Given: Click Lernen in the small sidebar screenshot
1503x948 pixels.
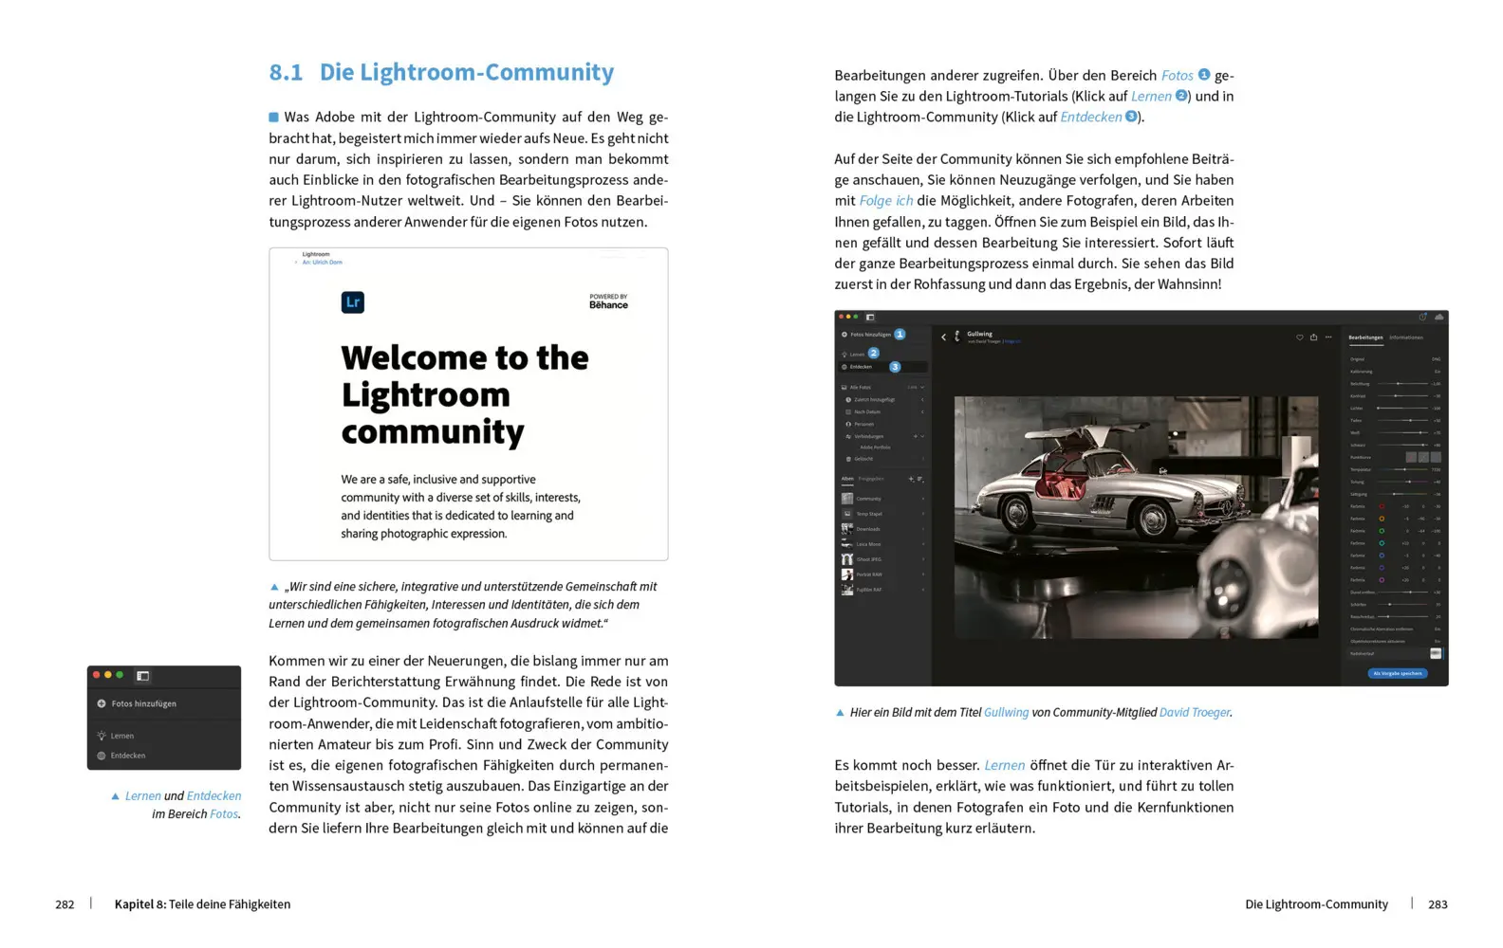Looking at the screenshot, I should click(116, 736).
